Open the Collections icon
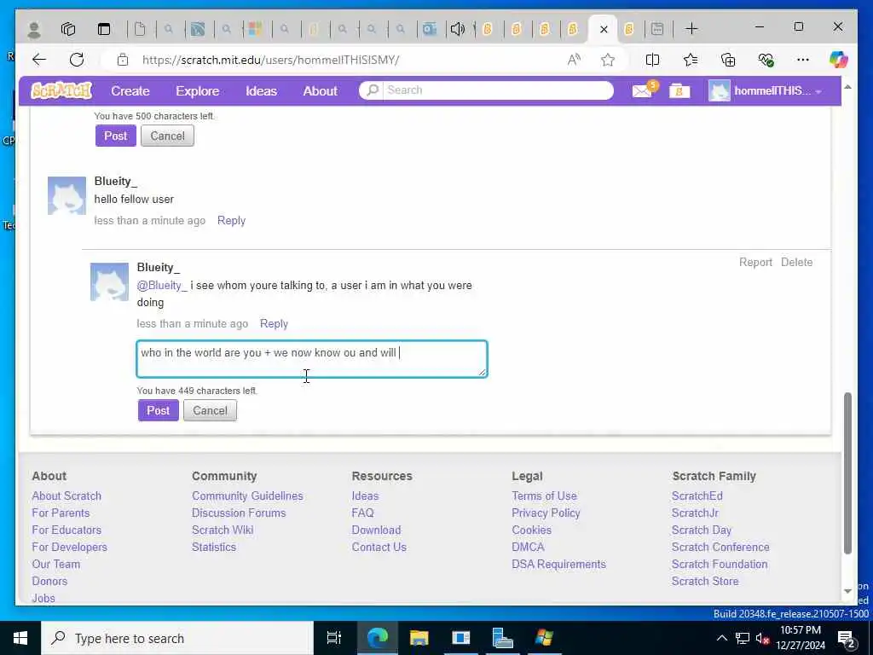873x655 pixels. point(728,60)
